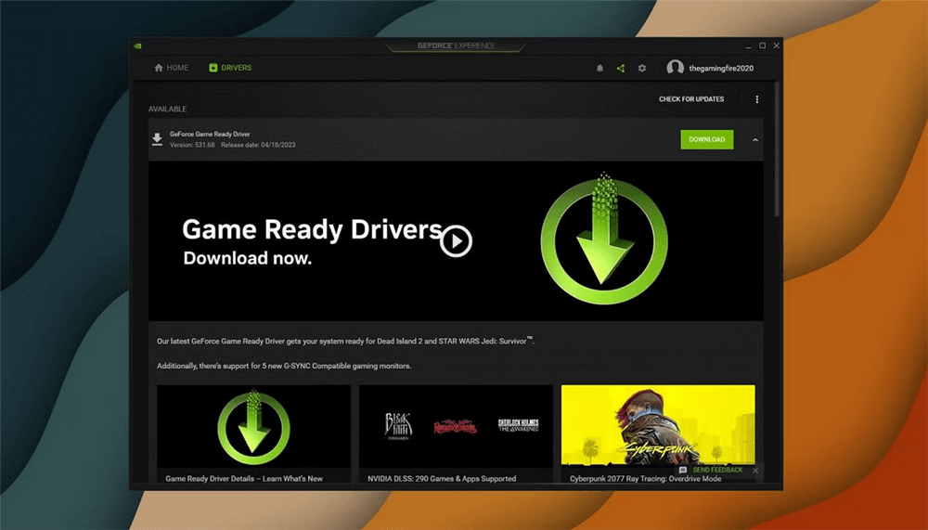This screenshot has height=530, width=928.
Task: Click the download arrow icon beside the driver name
Action: pyautogui.click(x=157, y=139)
